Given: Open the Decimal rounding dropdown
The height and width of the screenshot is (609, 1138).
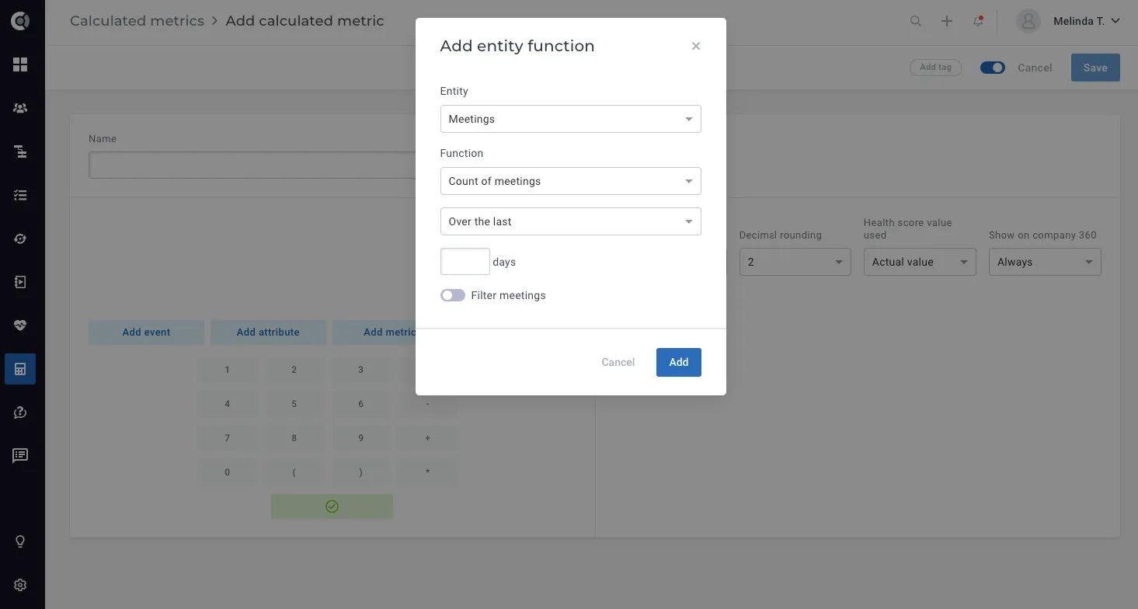Looking at the screenshot, I should tap(795, 262).
